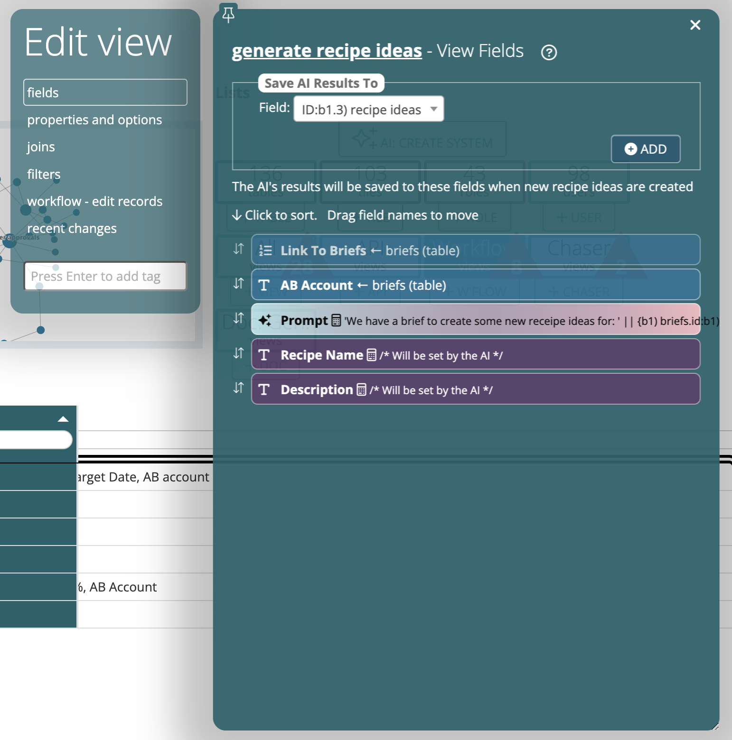Click calculator icon next to Description
This screenshot has height=740, width=732.
(x=361, y=389)
